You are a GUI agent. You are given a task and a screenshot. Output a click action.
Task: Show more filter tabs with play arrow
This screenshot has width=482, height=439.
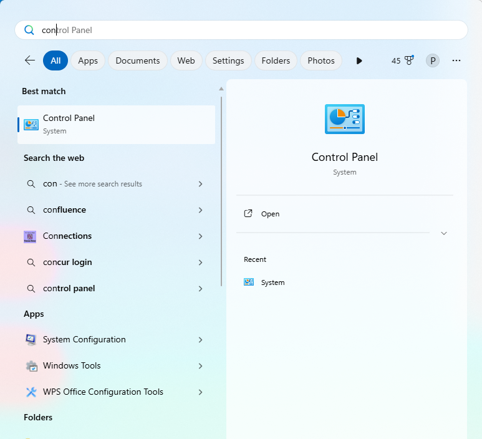[359, 60]
